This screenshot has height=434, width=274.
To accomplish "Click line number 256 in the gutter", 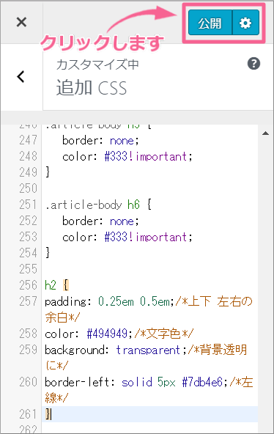I will (x=28, y=285).
